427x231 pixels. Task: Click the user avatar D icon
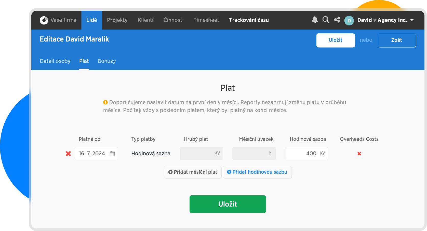(x=349, y=20)
